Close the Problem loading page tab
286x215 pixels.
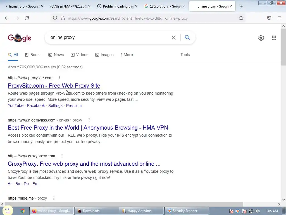tap(136, 6)
